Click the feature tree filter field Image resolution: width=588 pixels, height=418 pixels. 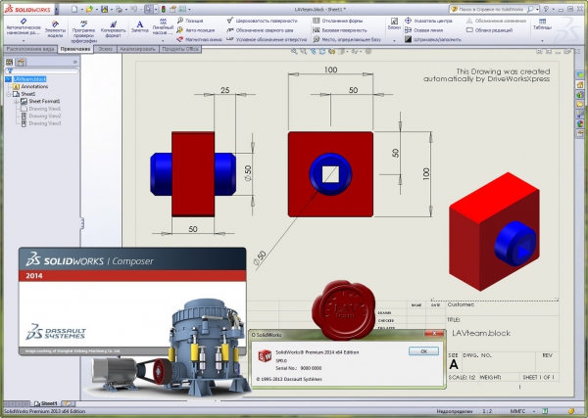[x=41, y=70]
